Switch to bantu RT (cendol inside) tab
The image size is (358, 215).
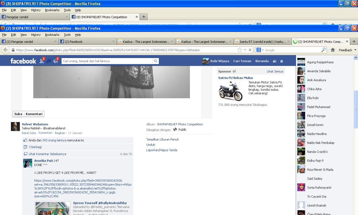click(x=263, y=41)
